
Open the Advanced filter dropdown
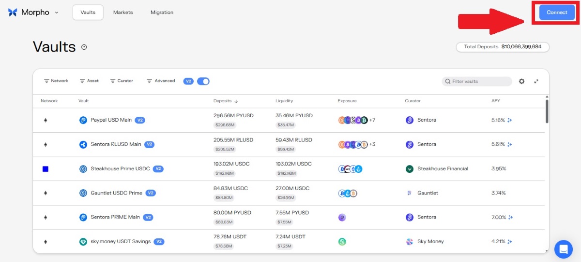tap(161, 81)
